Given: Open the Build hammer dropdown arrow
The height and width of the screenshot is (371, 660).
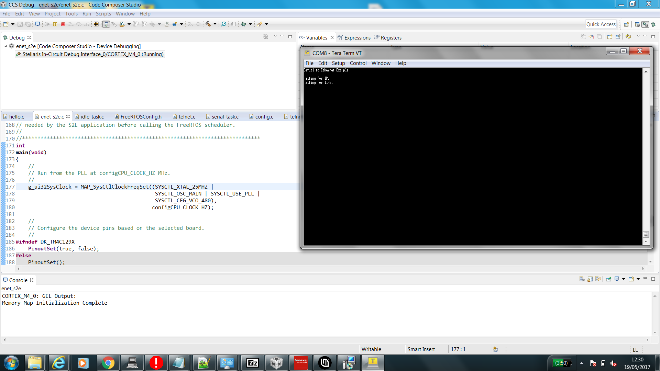Looking at the screenshot, I should pyautogui.click(x=215, y=24).
